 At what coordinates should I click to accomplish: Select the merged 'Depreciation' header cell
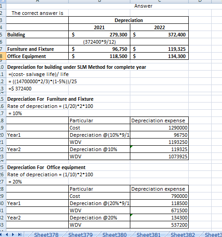(x=129, y=20)
